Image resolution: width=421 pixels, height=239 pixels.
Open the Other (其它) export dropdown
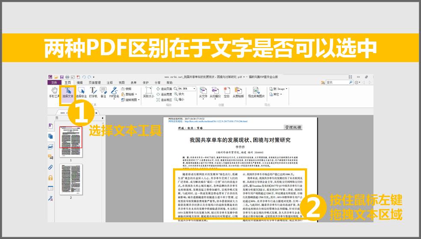[x=276, y=94]
